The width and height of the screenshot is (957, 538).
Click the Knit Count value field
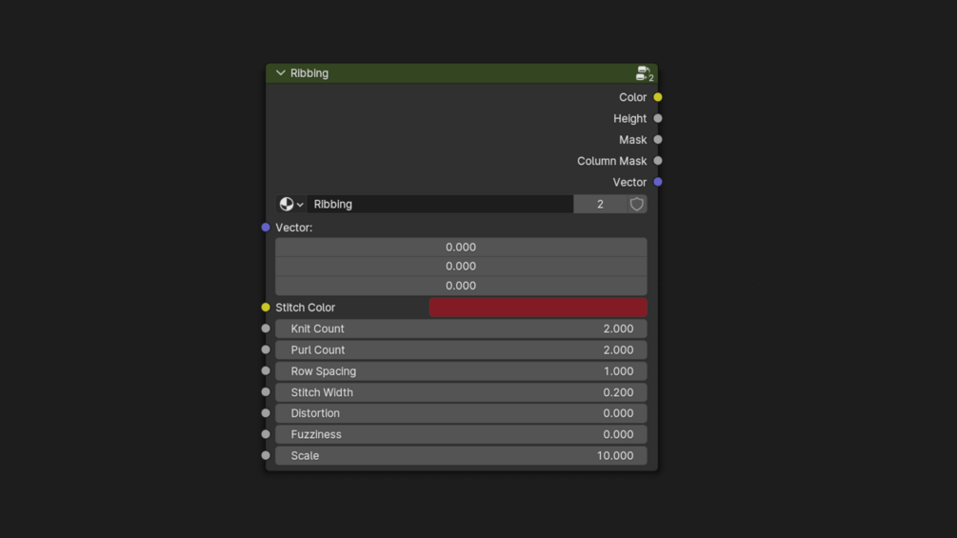pyautogui.click(x=461, y=329)
